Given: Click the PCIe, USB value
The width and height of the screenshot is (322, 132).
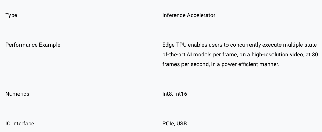Looking at the screenshot, I should [174, 124].
